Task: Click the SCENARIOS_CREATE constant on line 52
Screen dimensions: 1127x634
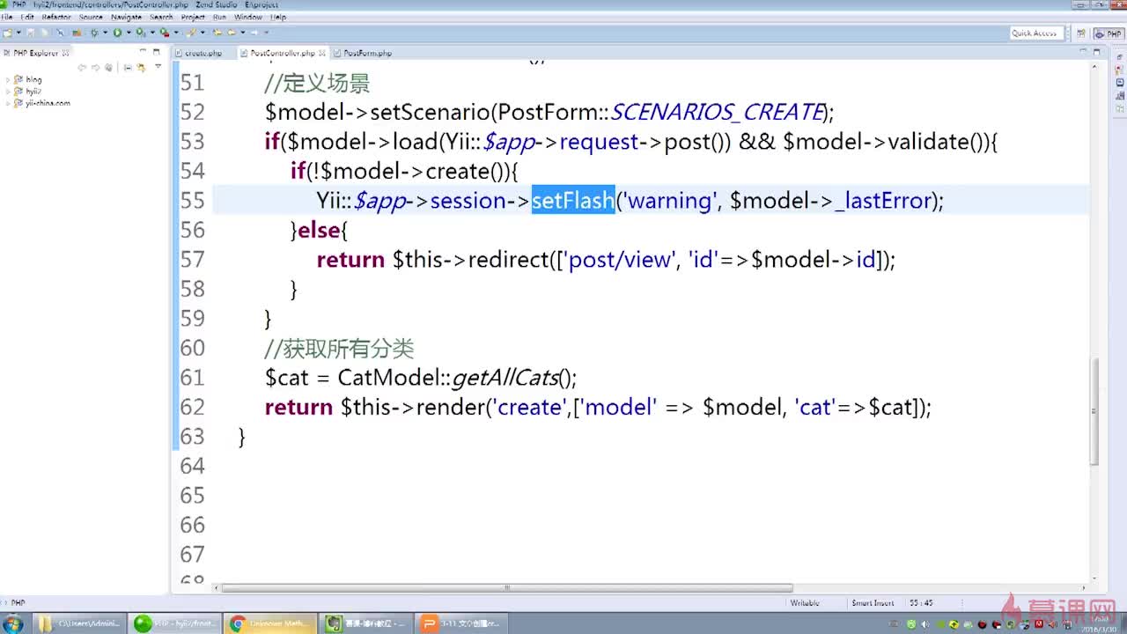Action: (717, 112)
